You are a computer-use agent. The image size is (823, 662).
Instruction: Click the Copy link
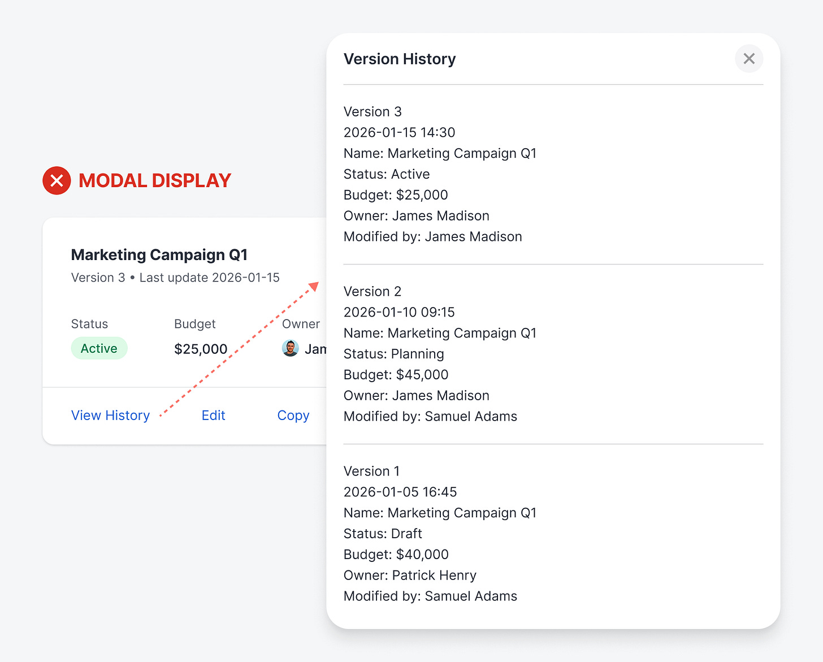coord(293,416)
